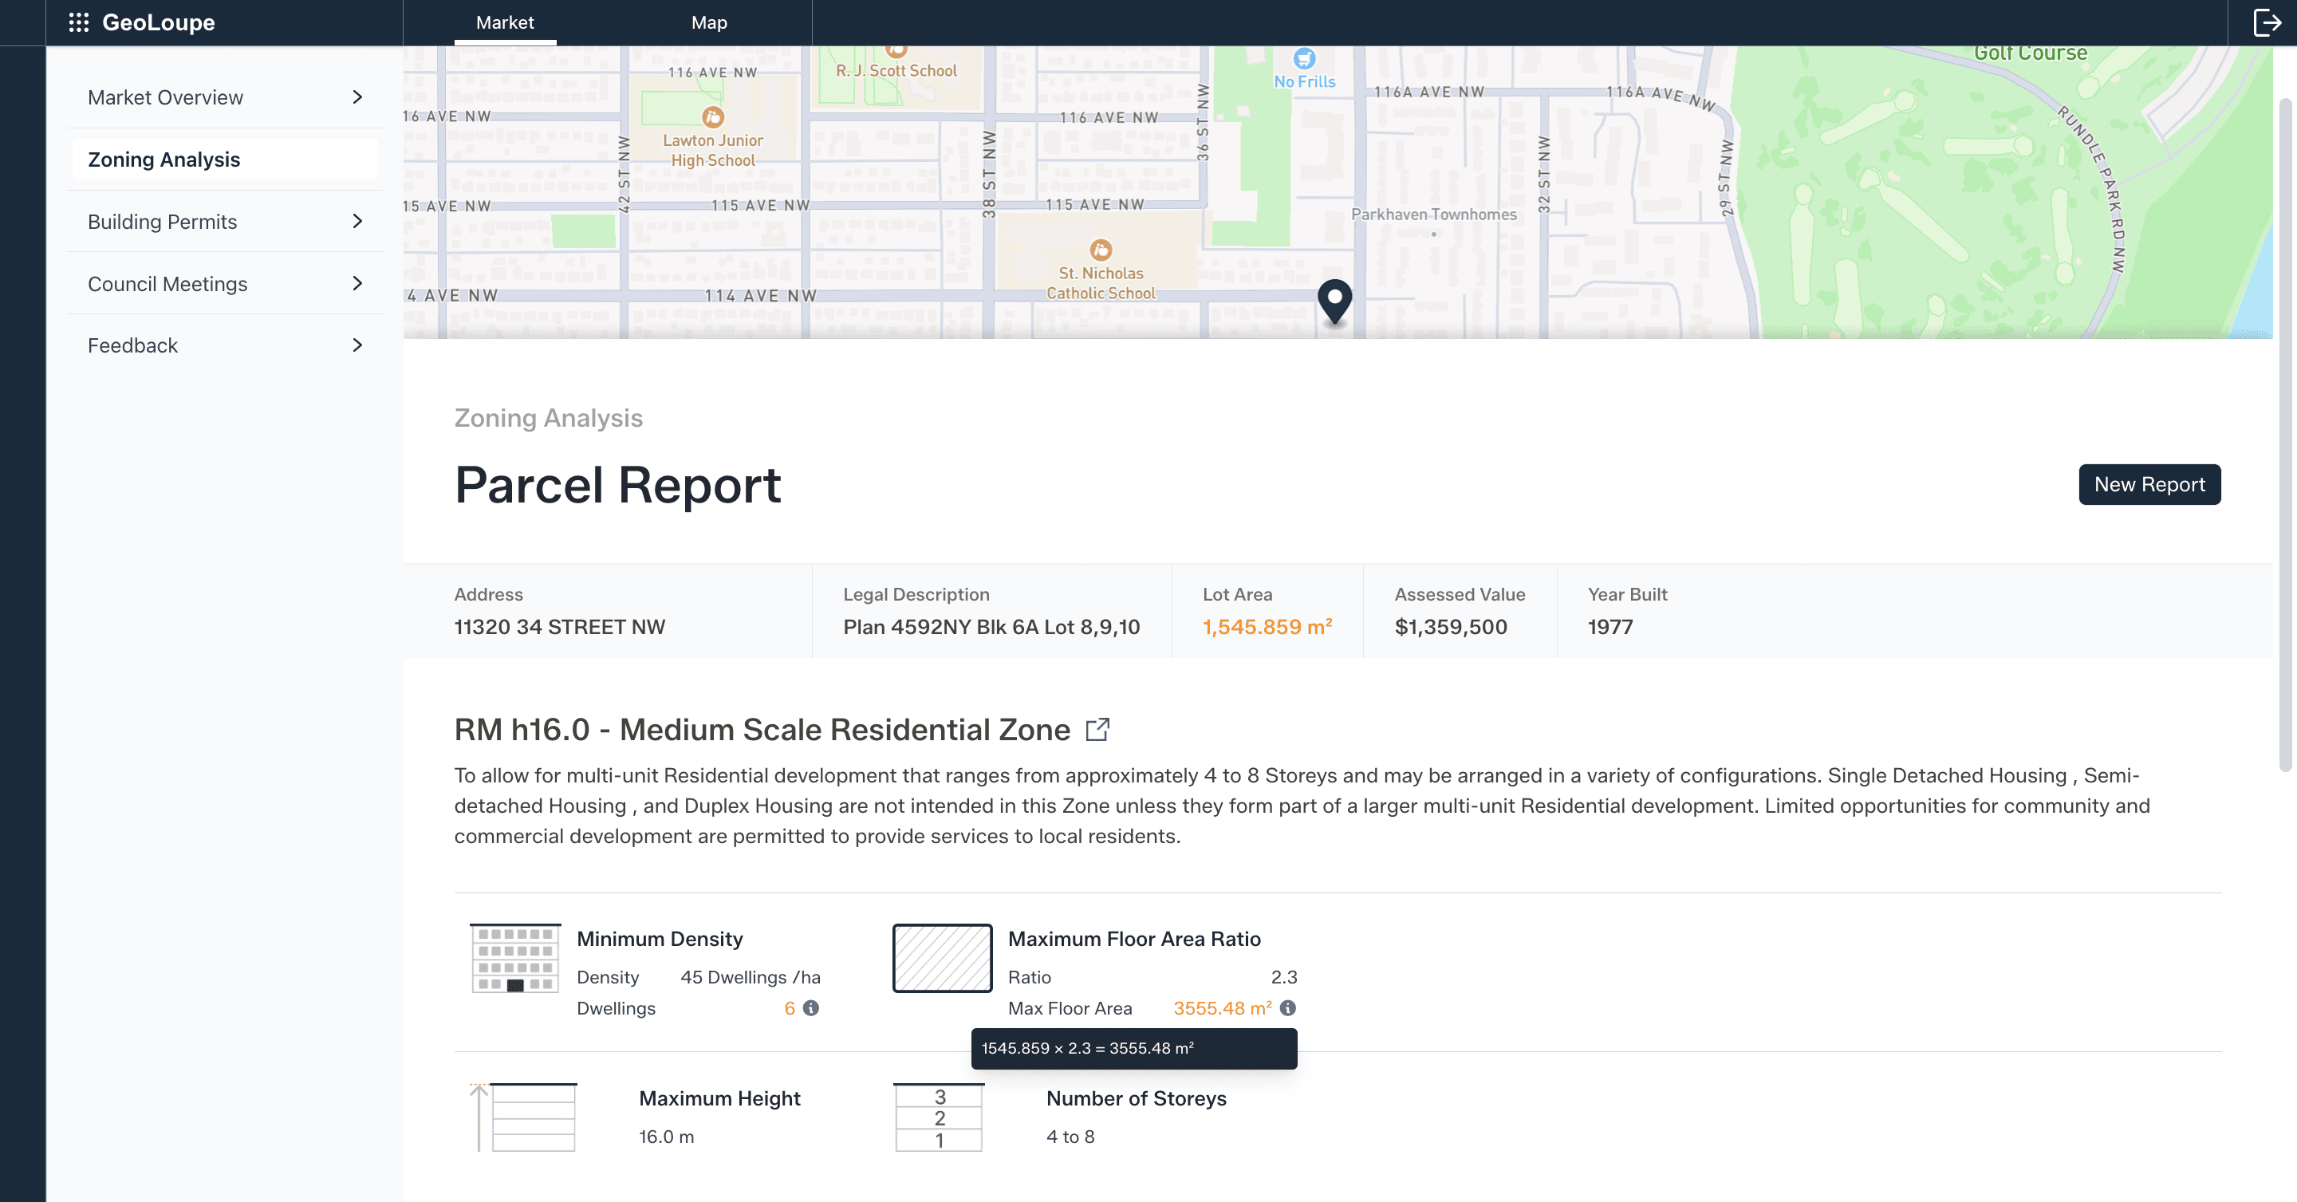Open zone bylaw via external link icon
The height and width of the screenshot is (1202, 2297).
pos(1097,729)
